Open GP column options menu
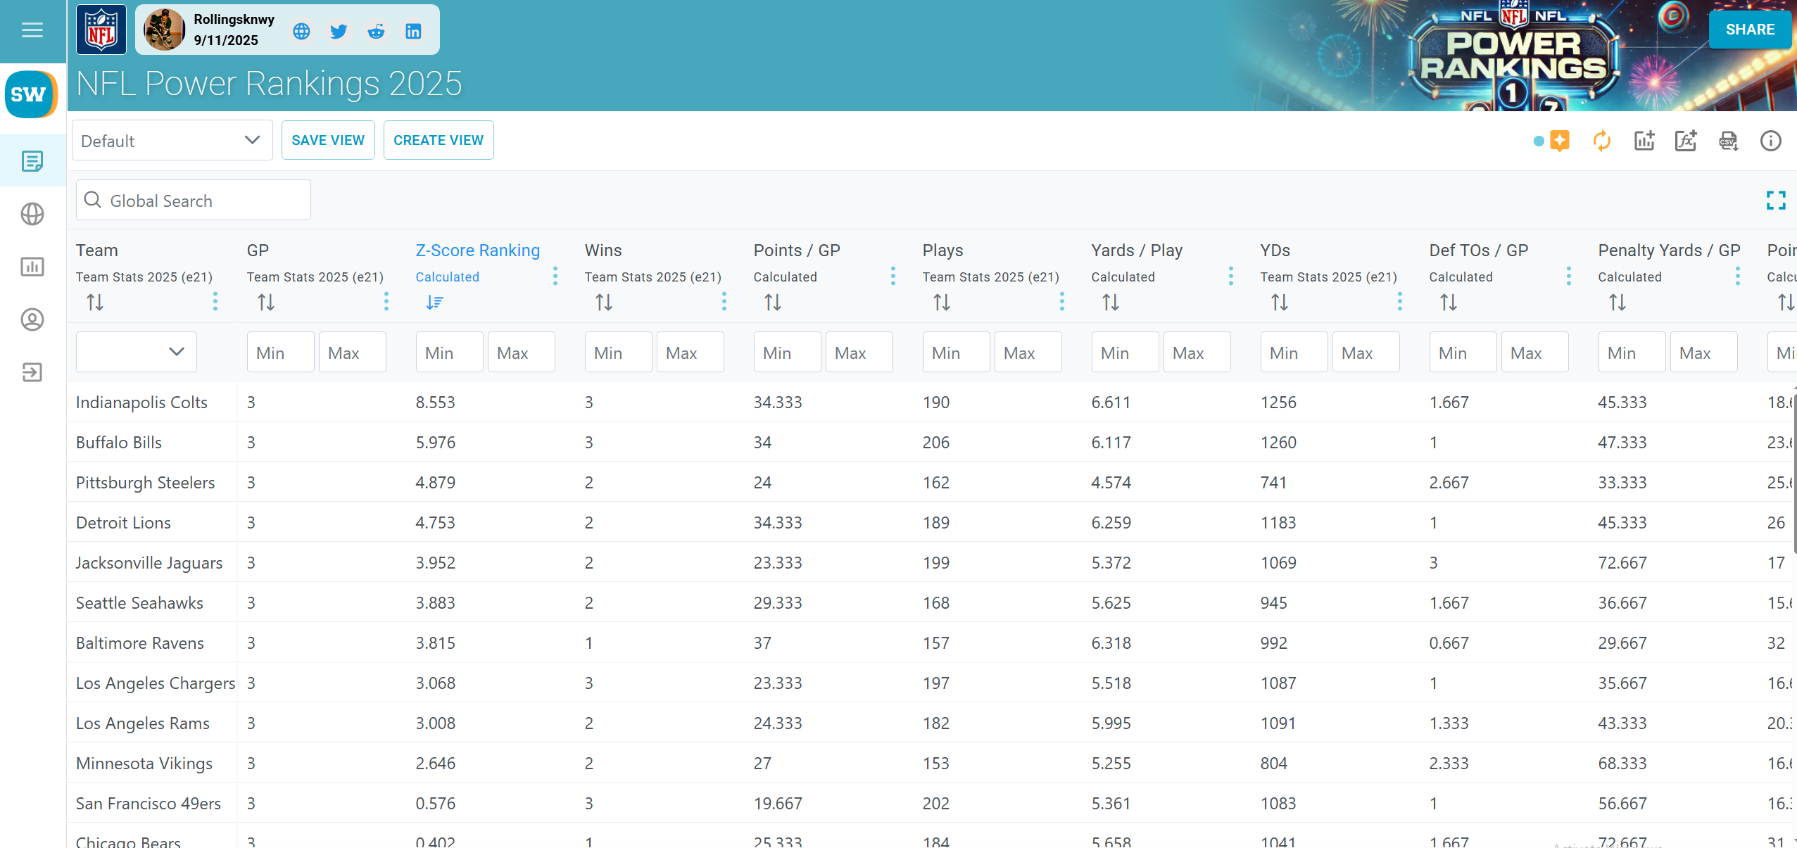The image size is (1797, 848). pyautogui.click(x=386, y=302)
